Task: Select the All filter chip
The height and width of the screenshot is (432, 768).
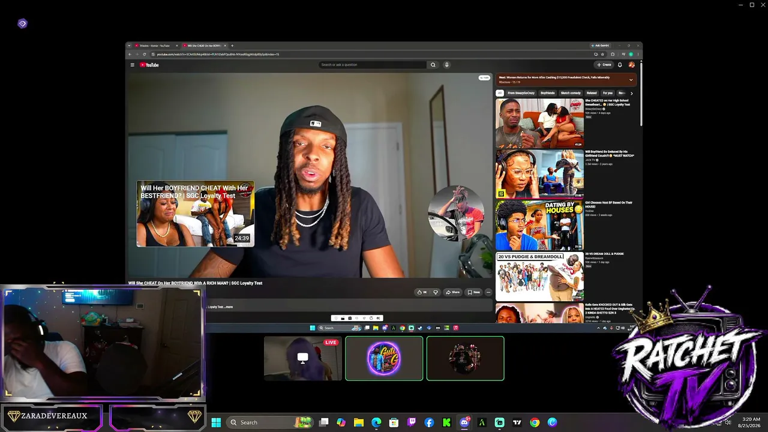Action: pos(499,93)
